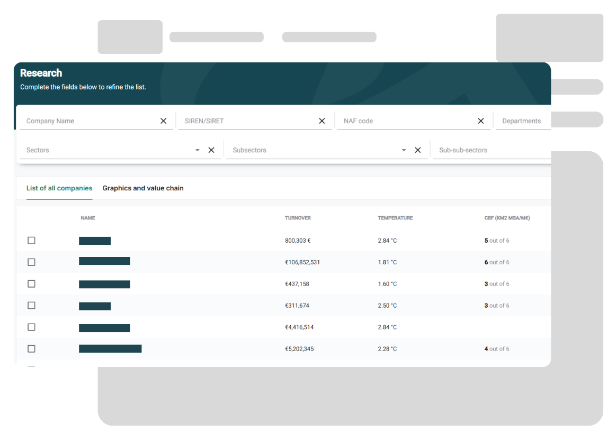This screenshot has width=616, height=442.
Task: Clear the Sectors selection
Action: (x=211, y=150)
